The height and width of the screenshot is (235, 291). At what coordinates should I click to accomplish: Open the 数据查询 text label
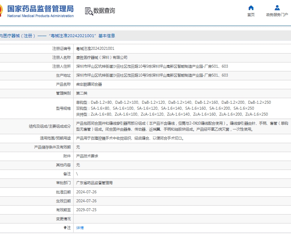pos(104,11)
